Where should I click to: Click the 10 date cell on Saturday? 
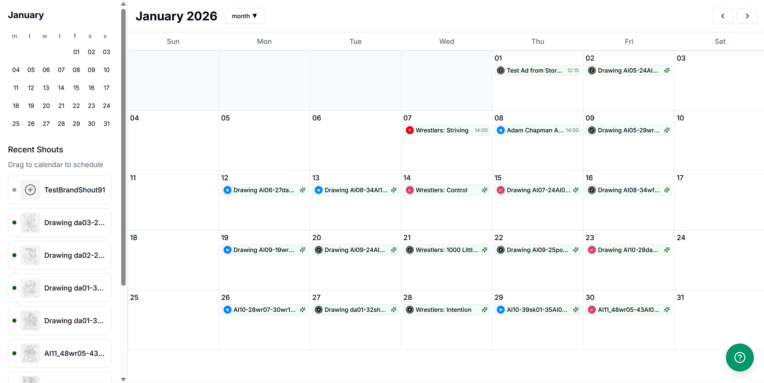[719, 141]
